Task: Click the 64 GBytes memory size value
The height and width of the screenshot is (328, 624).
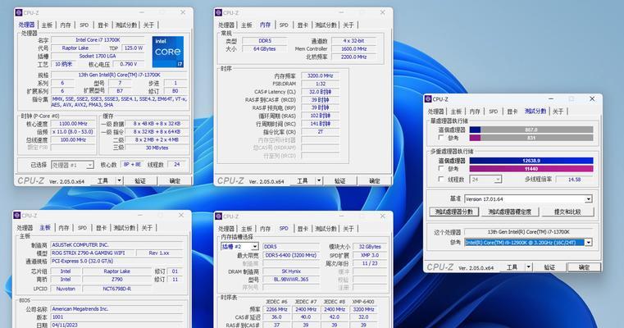Action: [265, 48]
